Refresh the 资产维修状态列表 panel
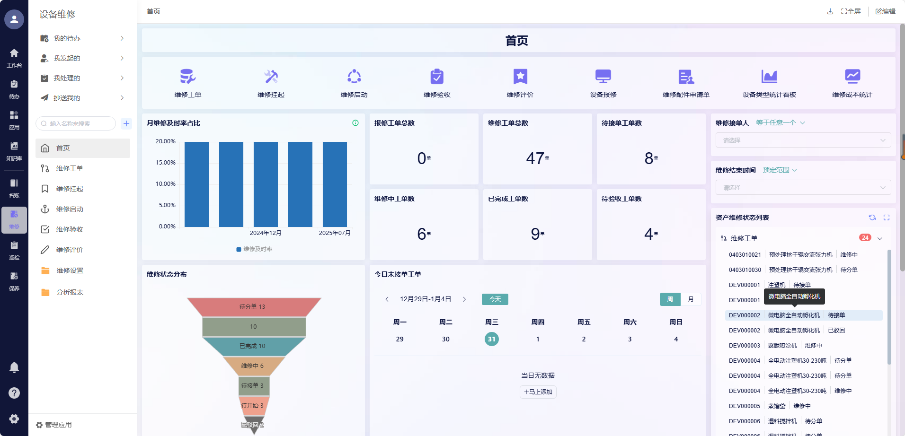The image size is (905, 436). [872, 218]
